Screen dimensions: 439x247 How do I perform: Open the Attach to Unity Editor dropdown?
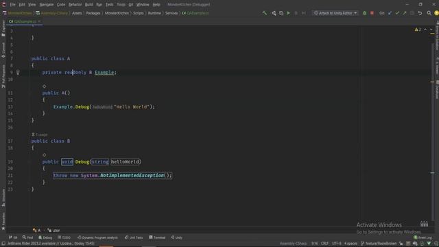coord(335,13)
